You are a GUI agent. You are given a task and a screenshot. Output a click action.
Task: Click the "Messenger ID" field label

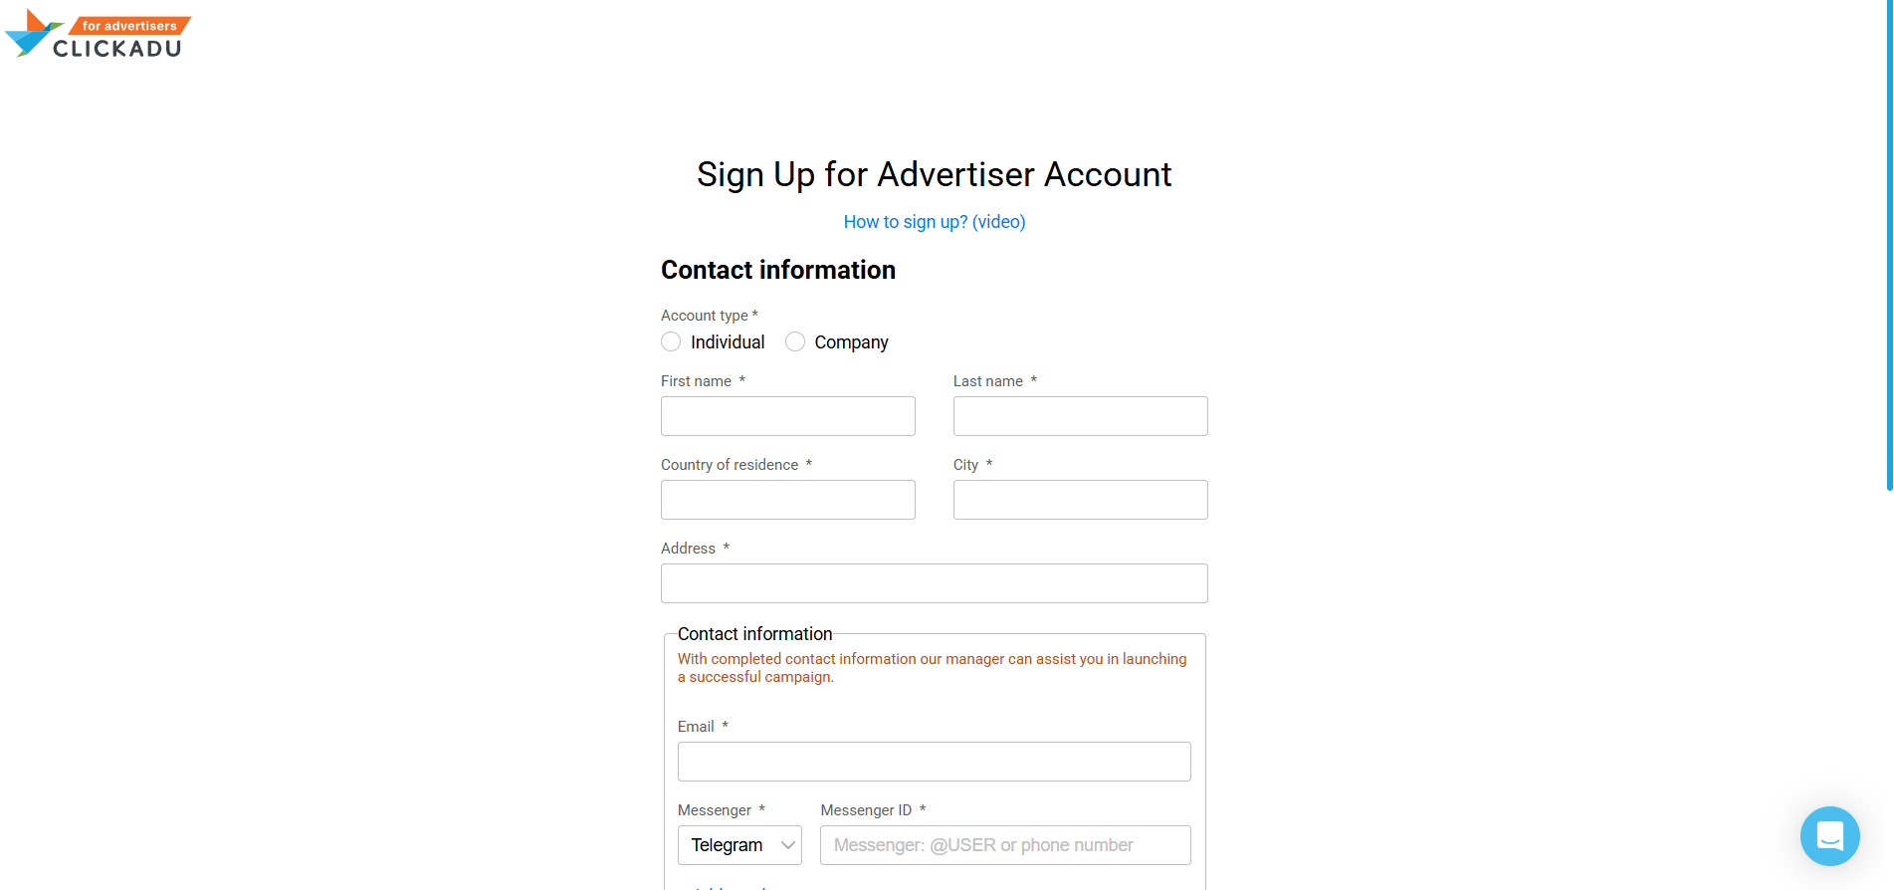click(x=866, y=810)
